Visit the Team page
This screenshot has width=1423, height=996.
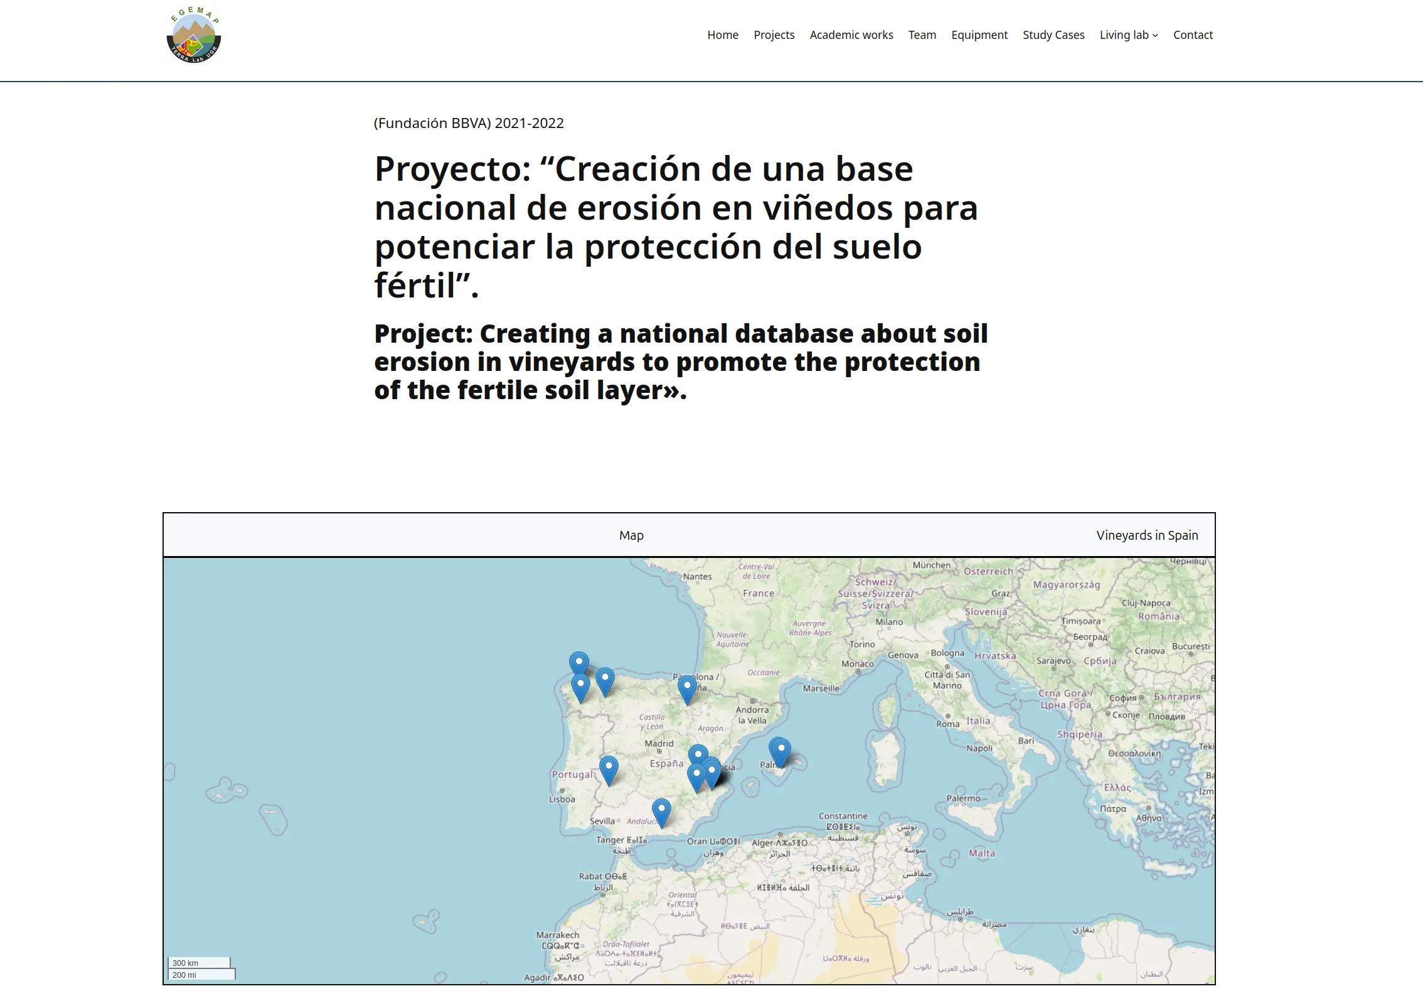(922, 35)
